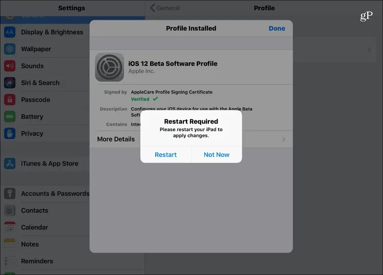Open the Contacts icon
The image size is (383, 275).
[10, 210]
